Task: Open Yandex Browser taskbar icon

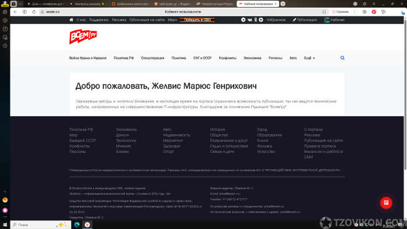Action: (87, 225)
